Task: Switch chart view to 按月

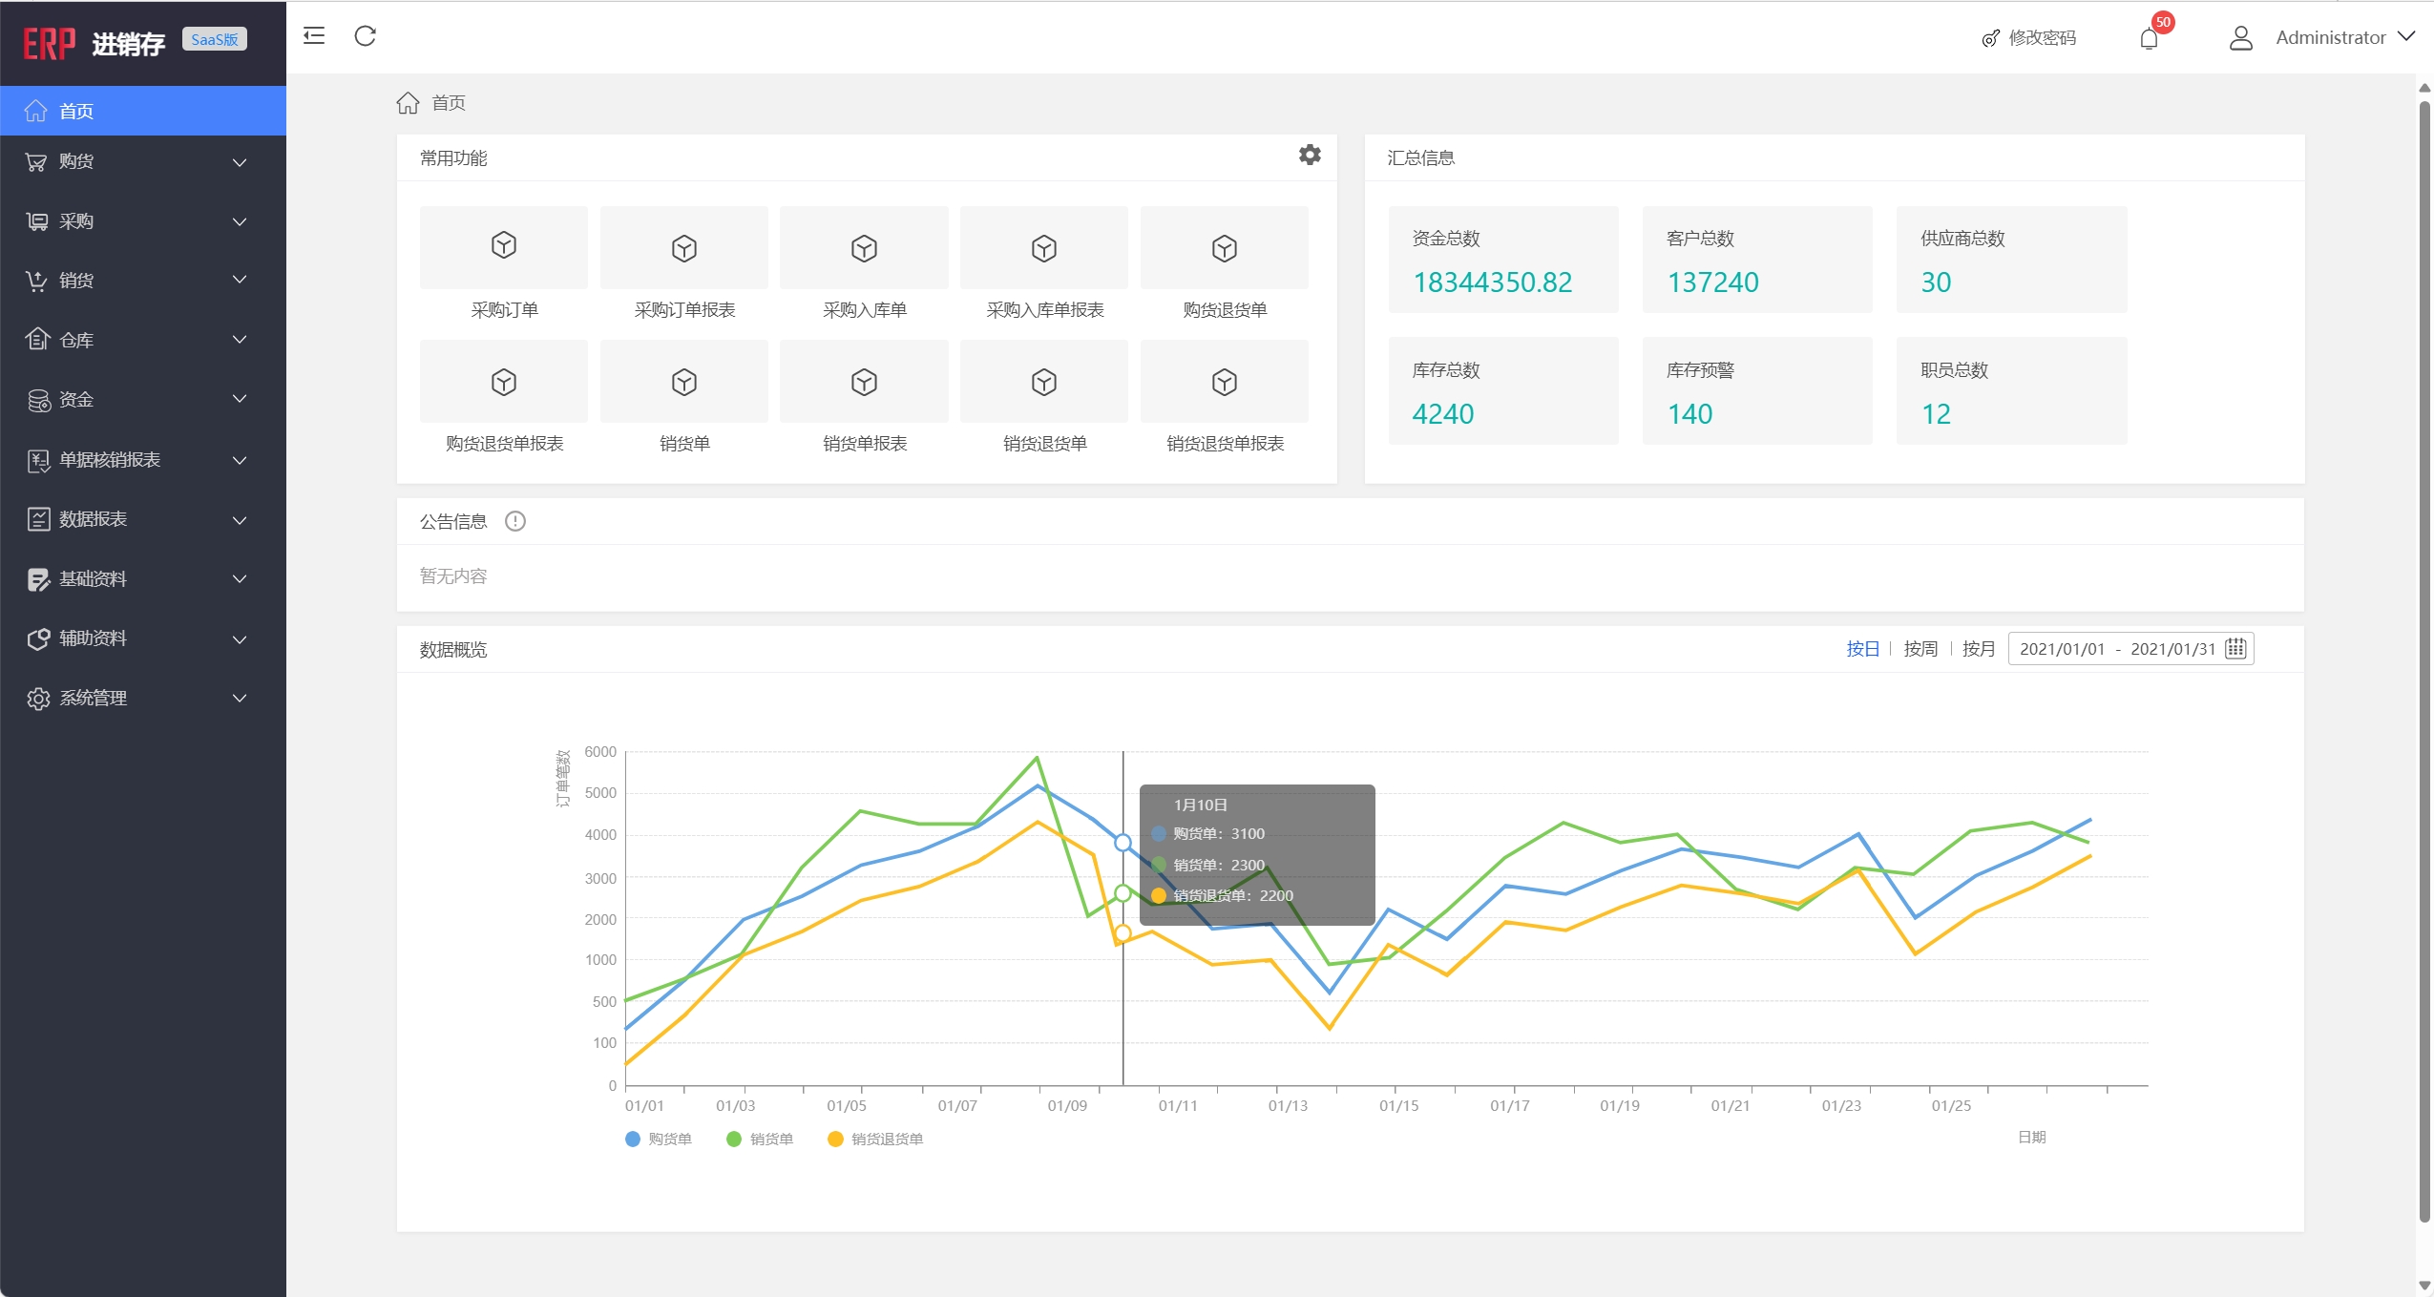Action: tap(1978, 649)
